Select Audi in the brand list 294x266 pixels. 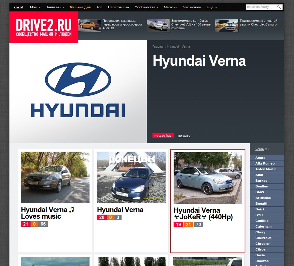point(267,175)
